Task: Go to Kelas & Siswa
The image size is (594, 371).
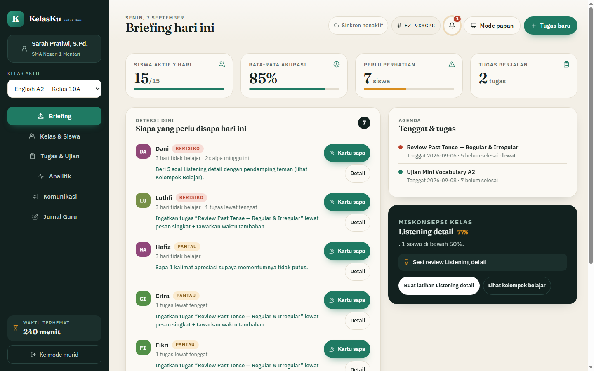Action: tap(54, 136)
